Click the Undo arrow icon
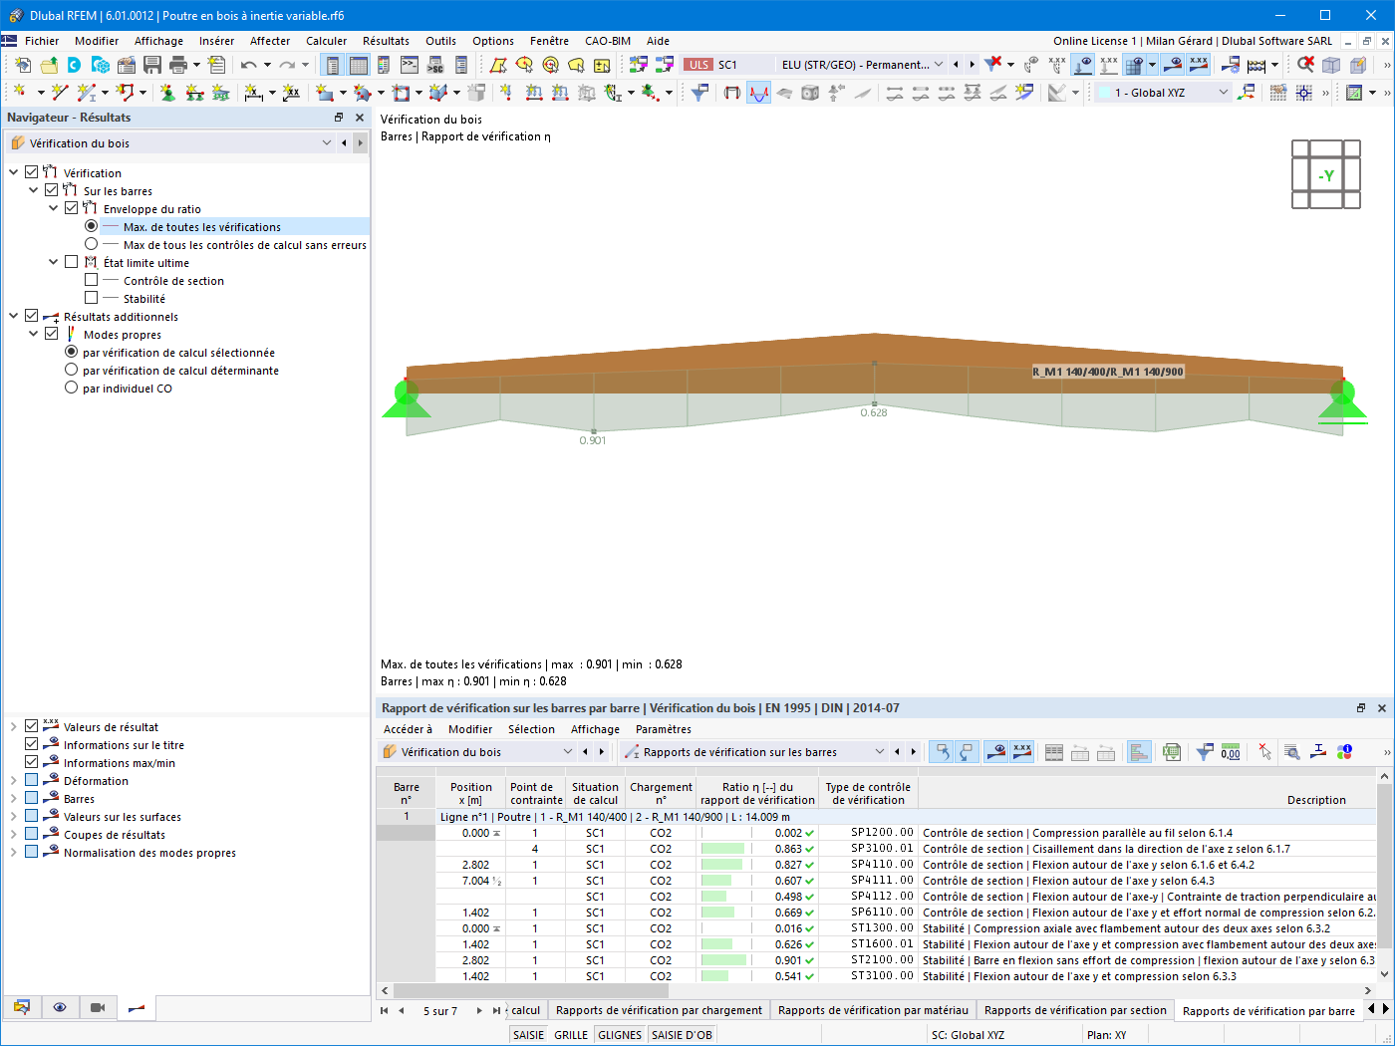Viewport: 1395px width, 1046px height. (x=248, y=65)
